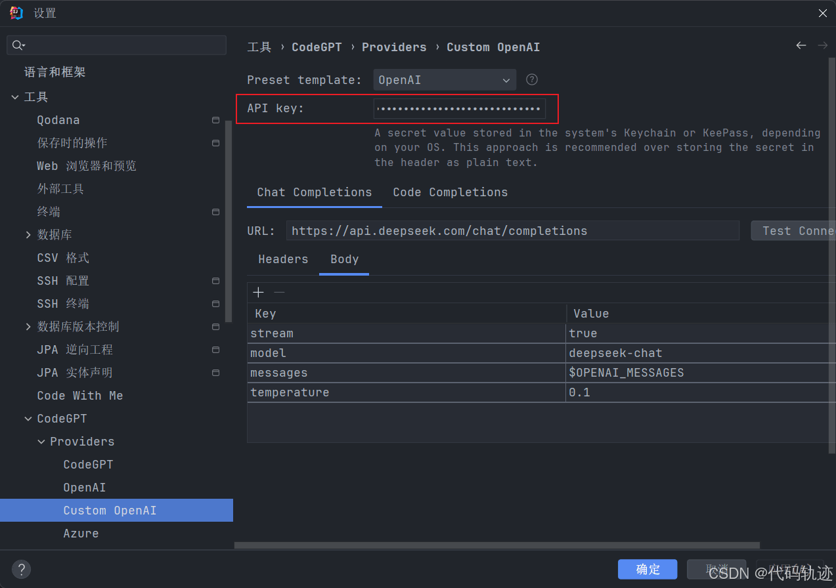Click the plus icon to add body row
Viewport: 836px width, 588px height.
pos(258,292)
